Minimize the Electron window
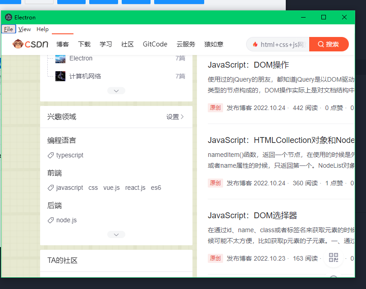The image size is (366, 289). pyautogui.click(x=303, y=17)
